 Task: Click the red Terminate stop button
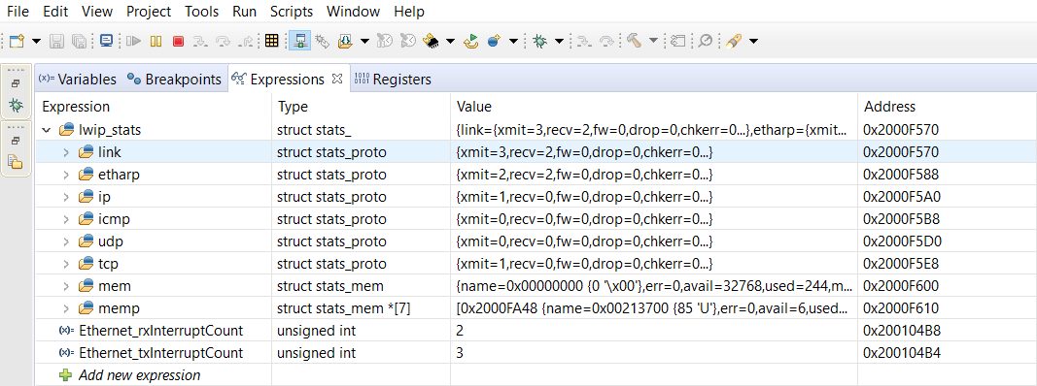[178, 41]
